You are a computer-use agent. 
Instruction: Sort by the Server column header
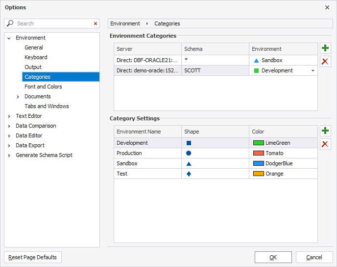[x=147, y=49]
